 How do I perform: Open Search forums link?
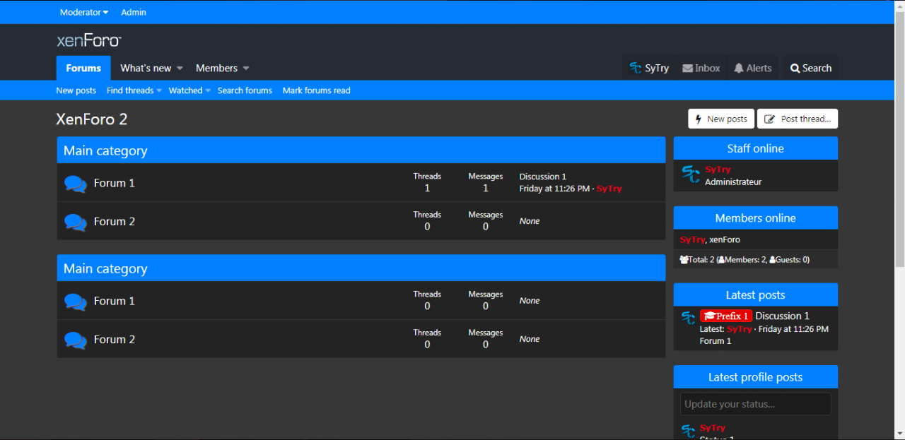(x=245, y=90)
